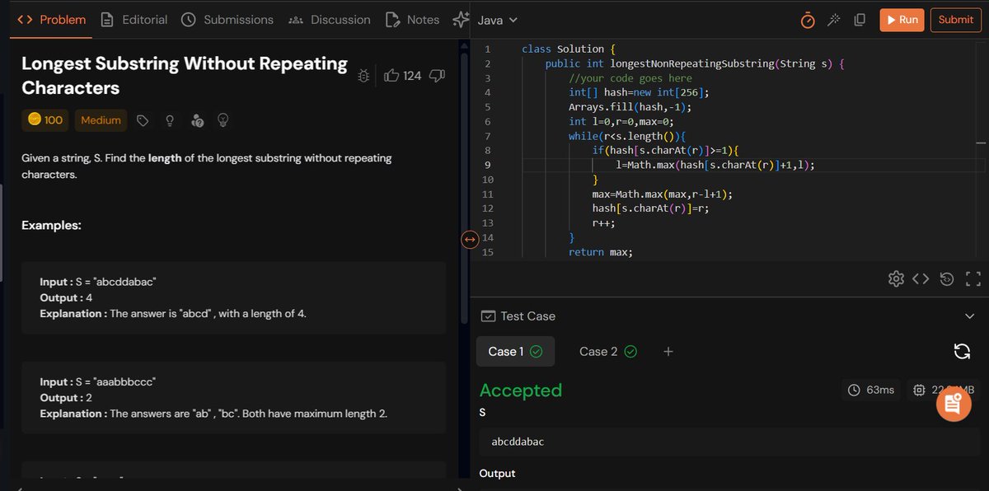Downvote the problem with the thumbs down
The image size is (989, 491).
point(437,75)
